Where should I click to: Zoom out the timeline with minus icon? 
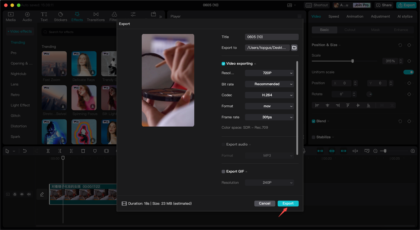pyautogui.click(x=375, y=151)
